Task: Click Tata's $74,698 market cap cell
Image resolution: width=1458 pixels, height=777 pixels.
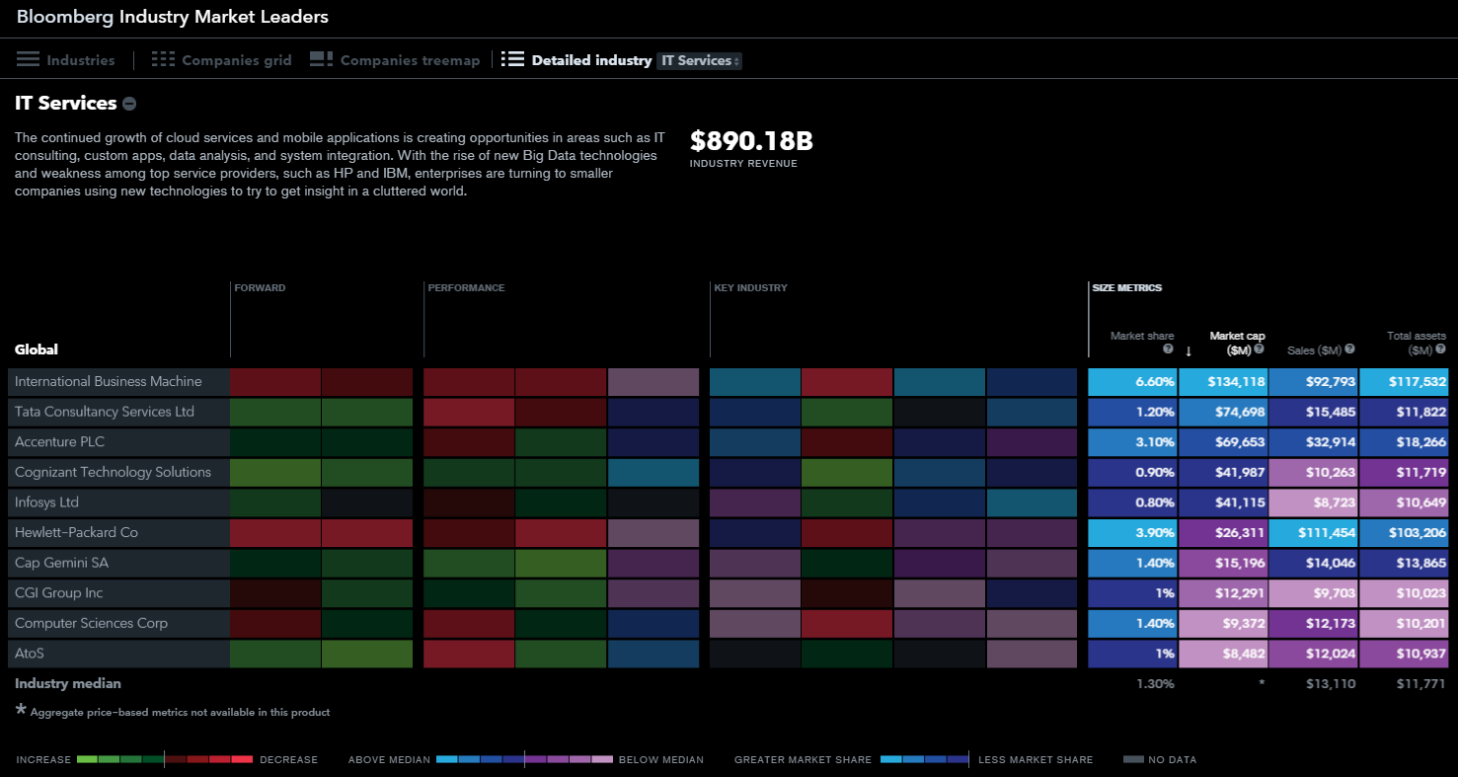Action: tap(1223, 412)
